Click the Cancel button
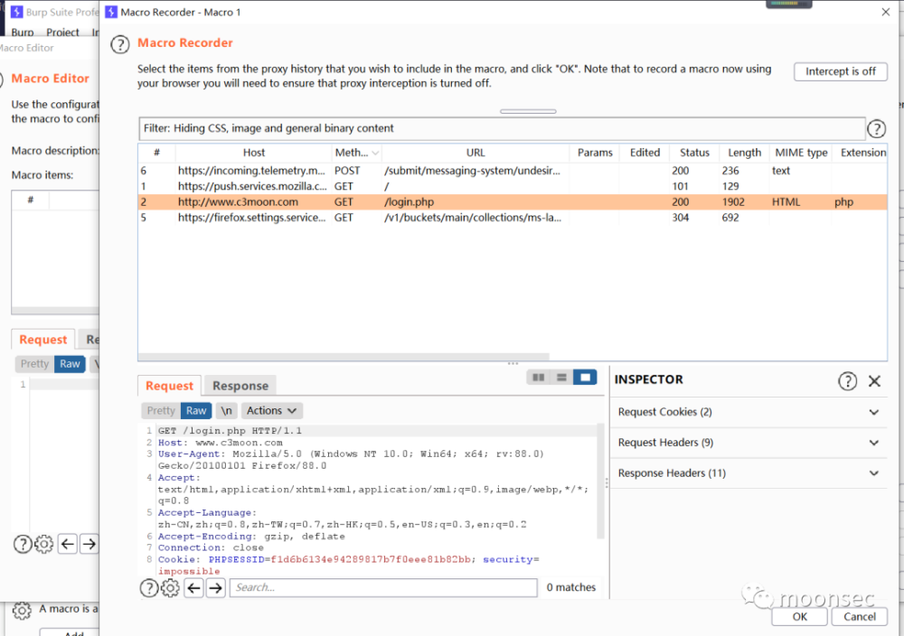The image size is (904, 636). [x=860, y=617]
